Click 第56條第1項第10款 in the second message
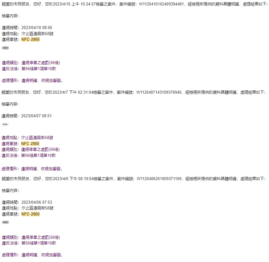The image size is (269, 262). click(x=38, y=155)
